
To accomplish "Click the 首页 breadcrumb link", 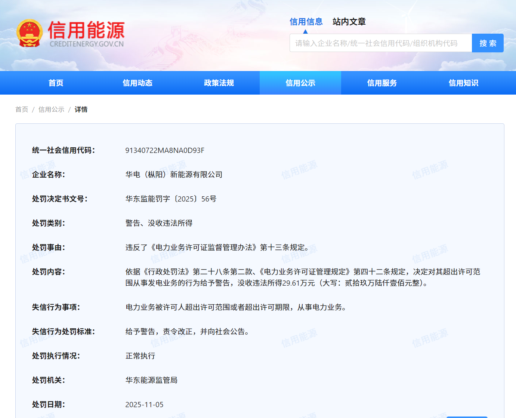I will [22, 110].
